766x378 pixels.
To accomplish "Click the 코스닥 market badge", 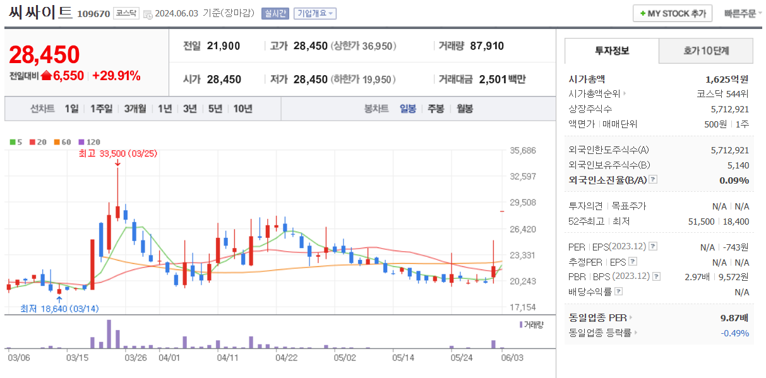I will pyautogui.click(x=126, y=13).
